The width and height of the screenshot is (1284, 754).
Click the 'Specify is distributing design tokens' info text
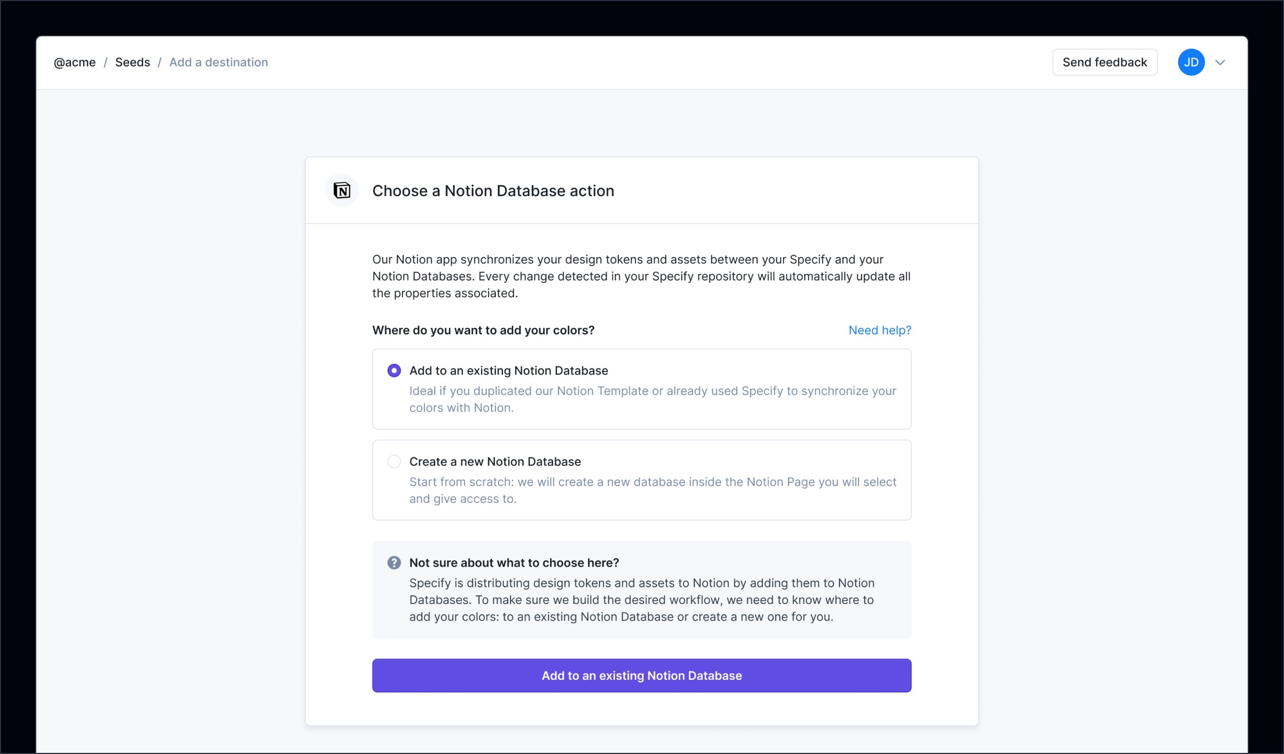pyautogui.click(x=641, y=600)
